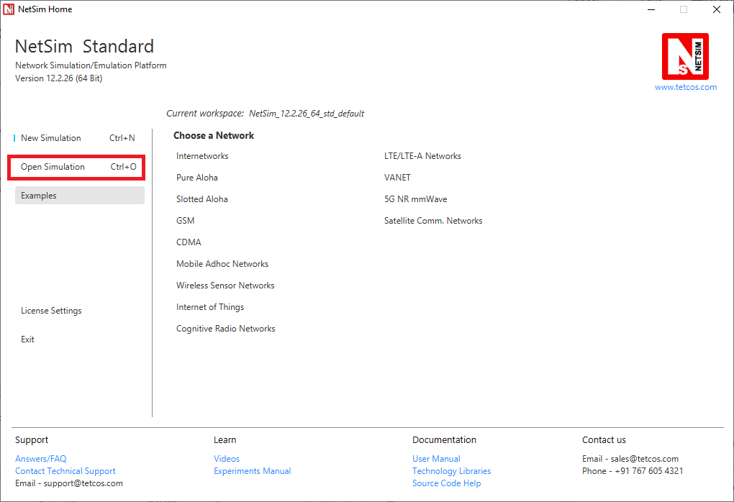The width and height of the screenshot is (734, 502).
Task: Click the current workspace name text
Action: (307, 113)
